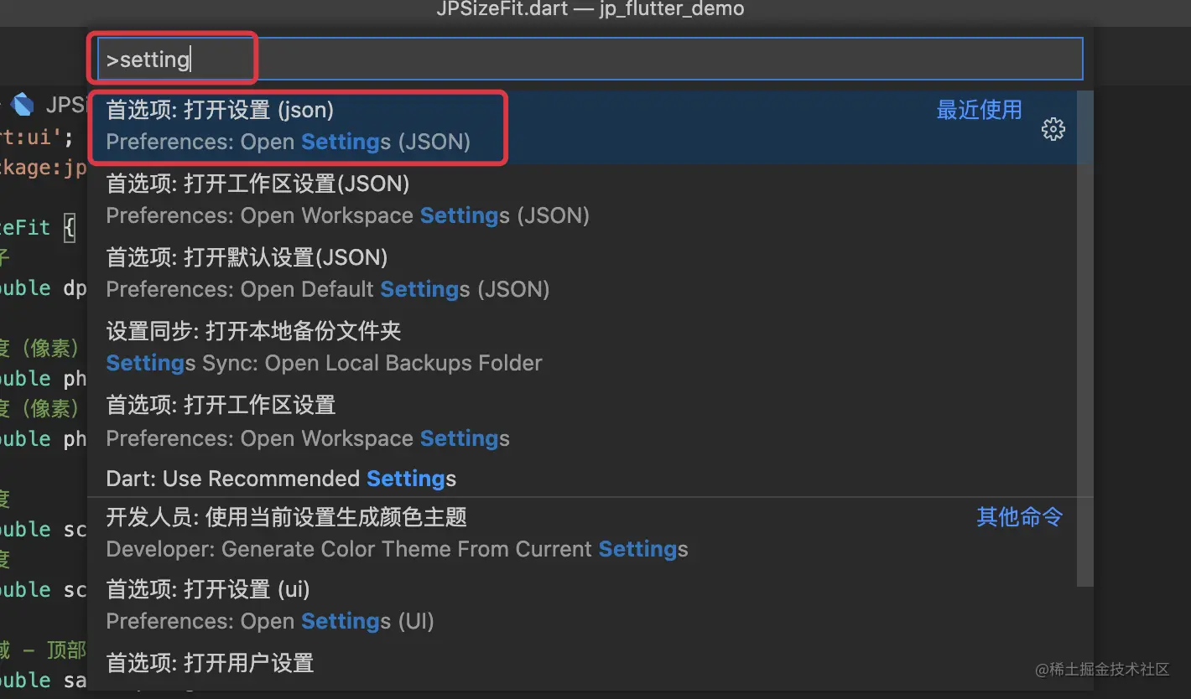The width and height of the screenshot is (1191, 699).
Task: Click the gear icon beside Open Settings (JSON)
Action: pos(1053,129)
